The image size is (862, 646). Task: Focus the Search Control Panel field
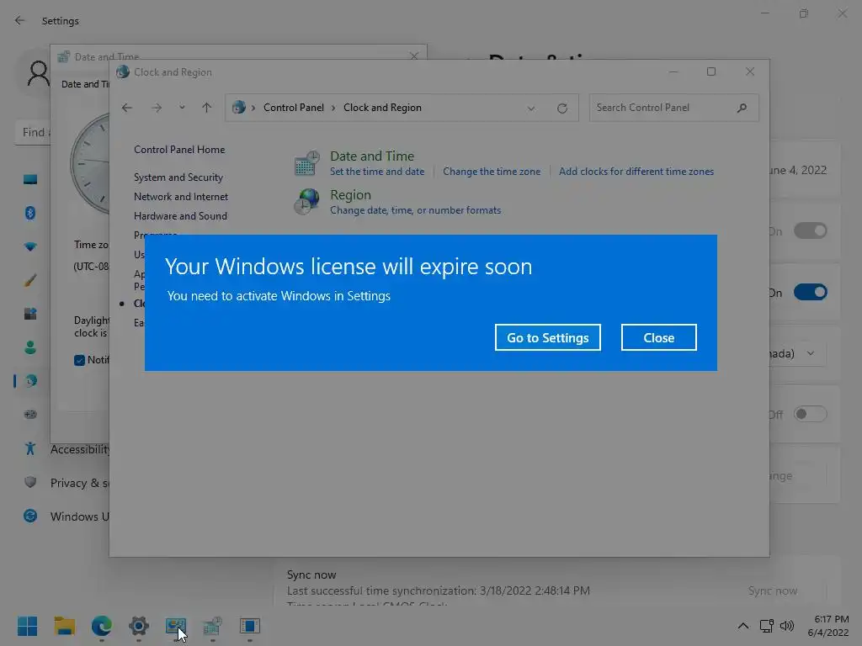tap(674, 108)
